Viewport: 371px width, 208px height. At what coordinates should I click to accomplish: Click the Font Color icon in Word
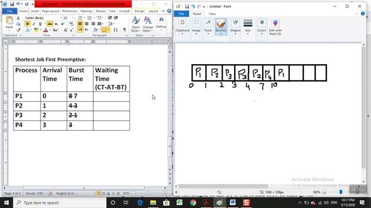pyautogui.click(x=46, y=30)
